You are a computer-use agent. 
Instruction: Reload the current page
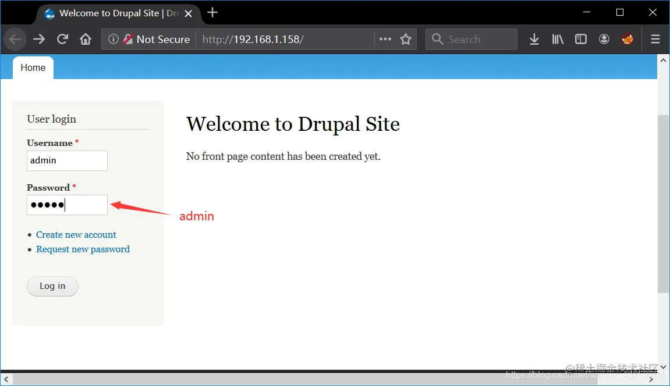62,40
